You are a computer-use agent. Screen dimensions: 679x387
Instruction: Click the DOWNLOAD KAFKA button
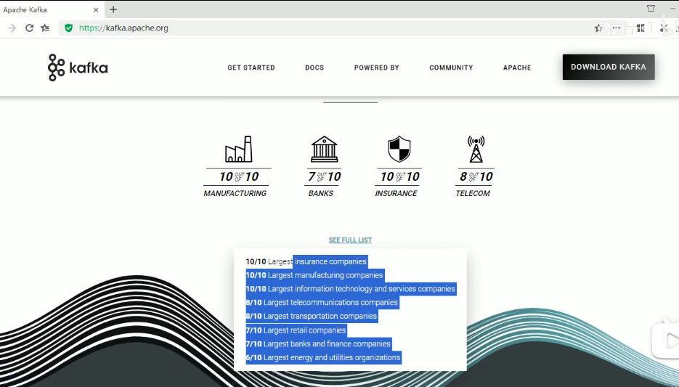pos(609,67)
